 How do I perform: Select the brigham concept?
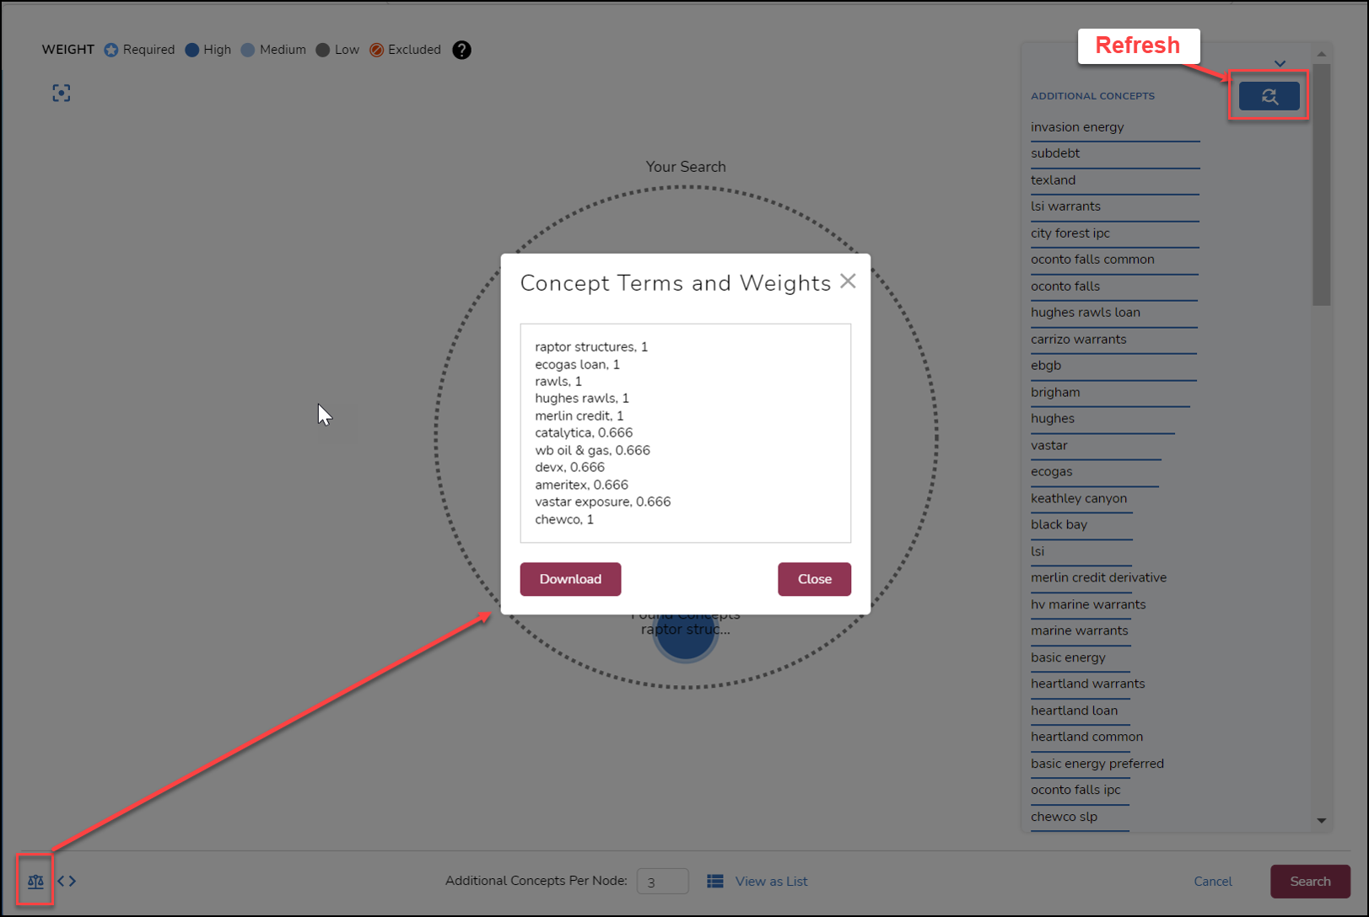(x=1055, y=393)
